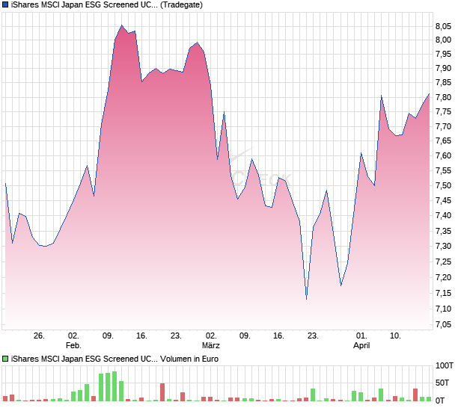Viewport: 464px width, 408px height.
Task: Click the '09.' date label in February
Action: [x=108, y=336]
